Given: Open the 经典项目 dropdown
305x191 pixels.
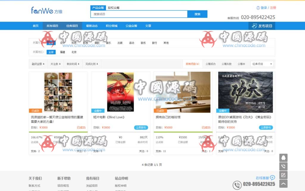Looking at the screenshot, I should click(262, 64).
